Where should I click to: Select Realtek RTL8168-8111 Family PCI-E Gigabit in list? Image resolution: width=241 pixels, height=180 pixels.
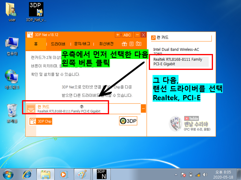(181, 62)
